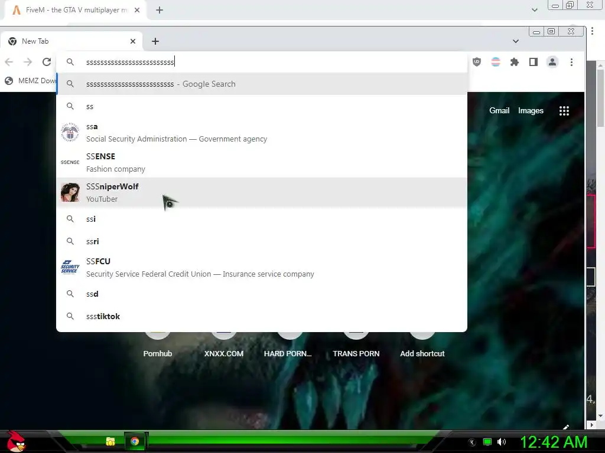The height and width of the screenshot is (453, 605).
Task: Click the volume speaker tray icon
Action: 502,442
